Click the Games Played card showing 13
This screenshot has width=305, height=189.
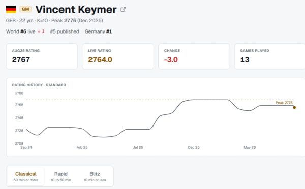point(270,56)
